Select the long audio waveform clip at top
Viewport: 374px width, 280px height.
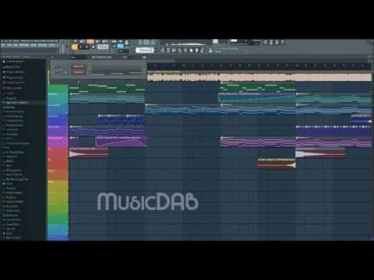pyautogui.click(x=259, y=76)
